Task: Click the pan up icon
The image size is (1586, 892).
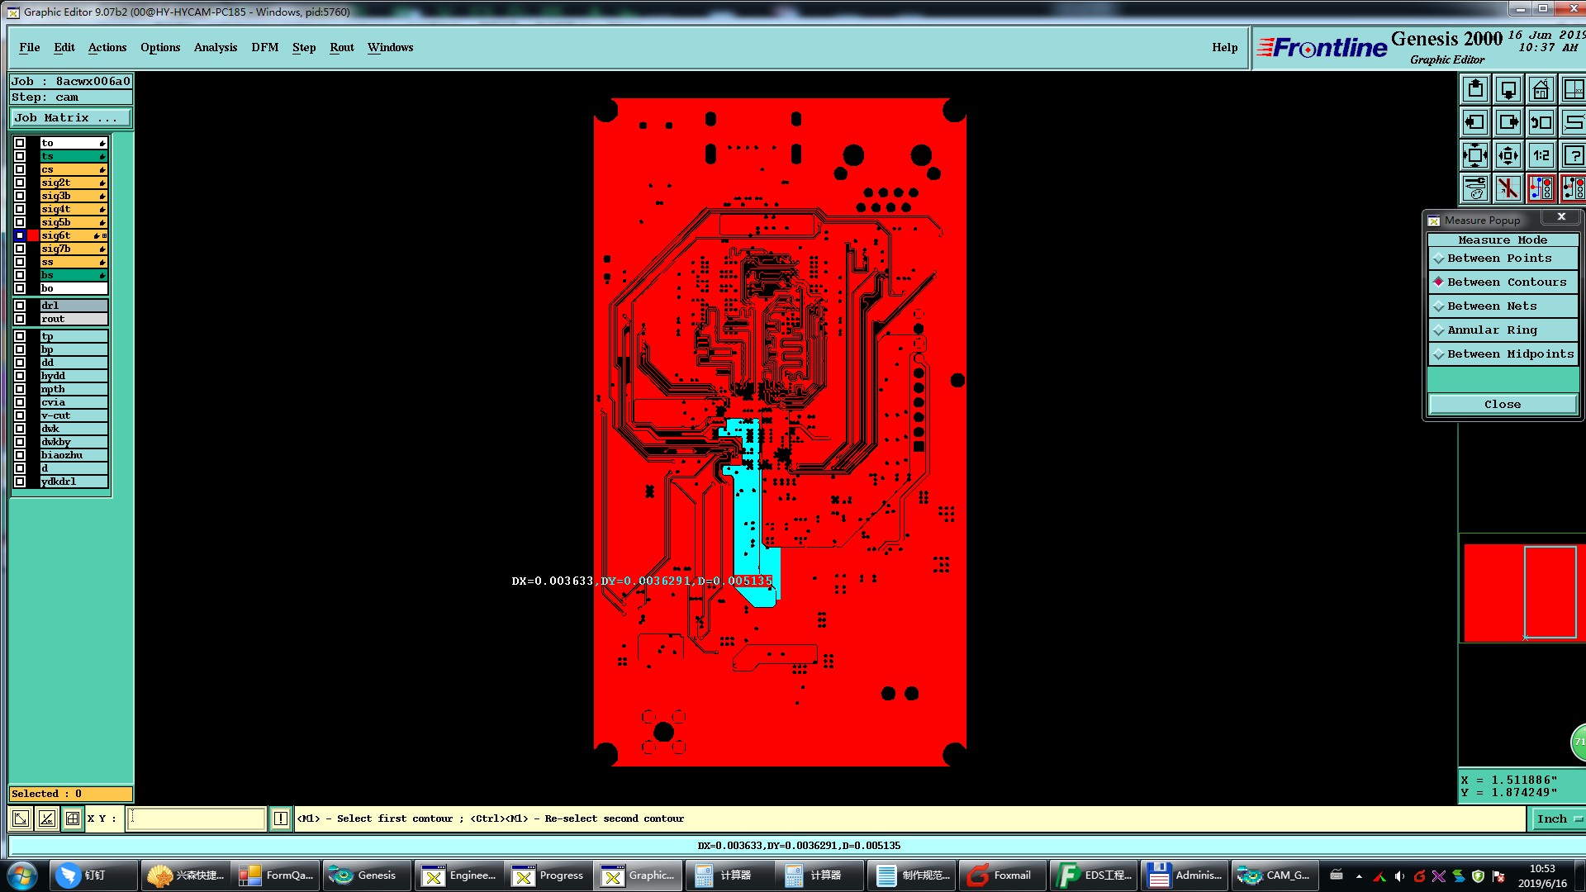Action: tap(1475, 89)
